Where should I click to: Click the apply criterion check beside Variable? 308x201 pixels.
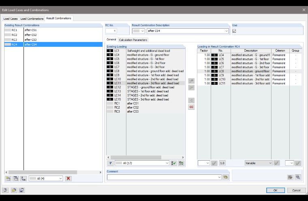click(x=277, y=163)
